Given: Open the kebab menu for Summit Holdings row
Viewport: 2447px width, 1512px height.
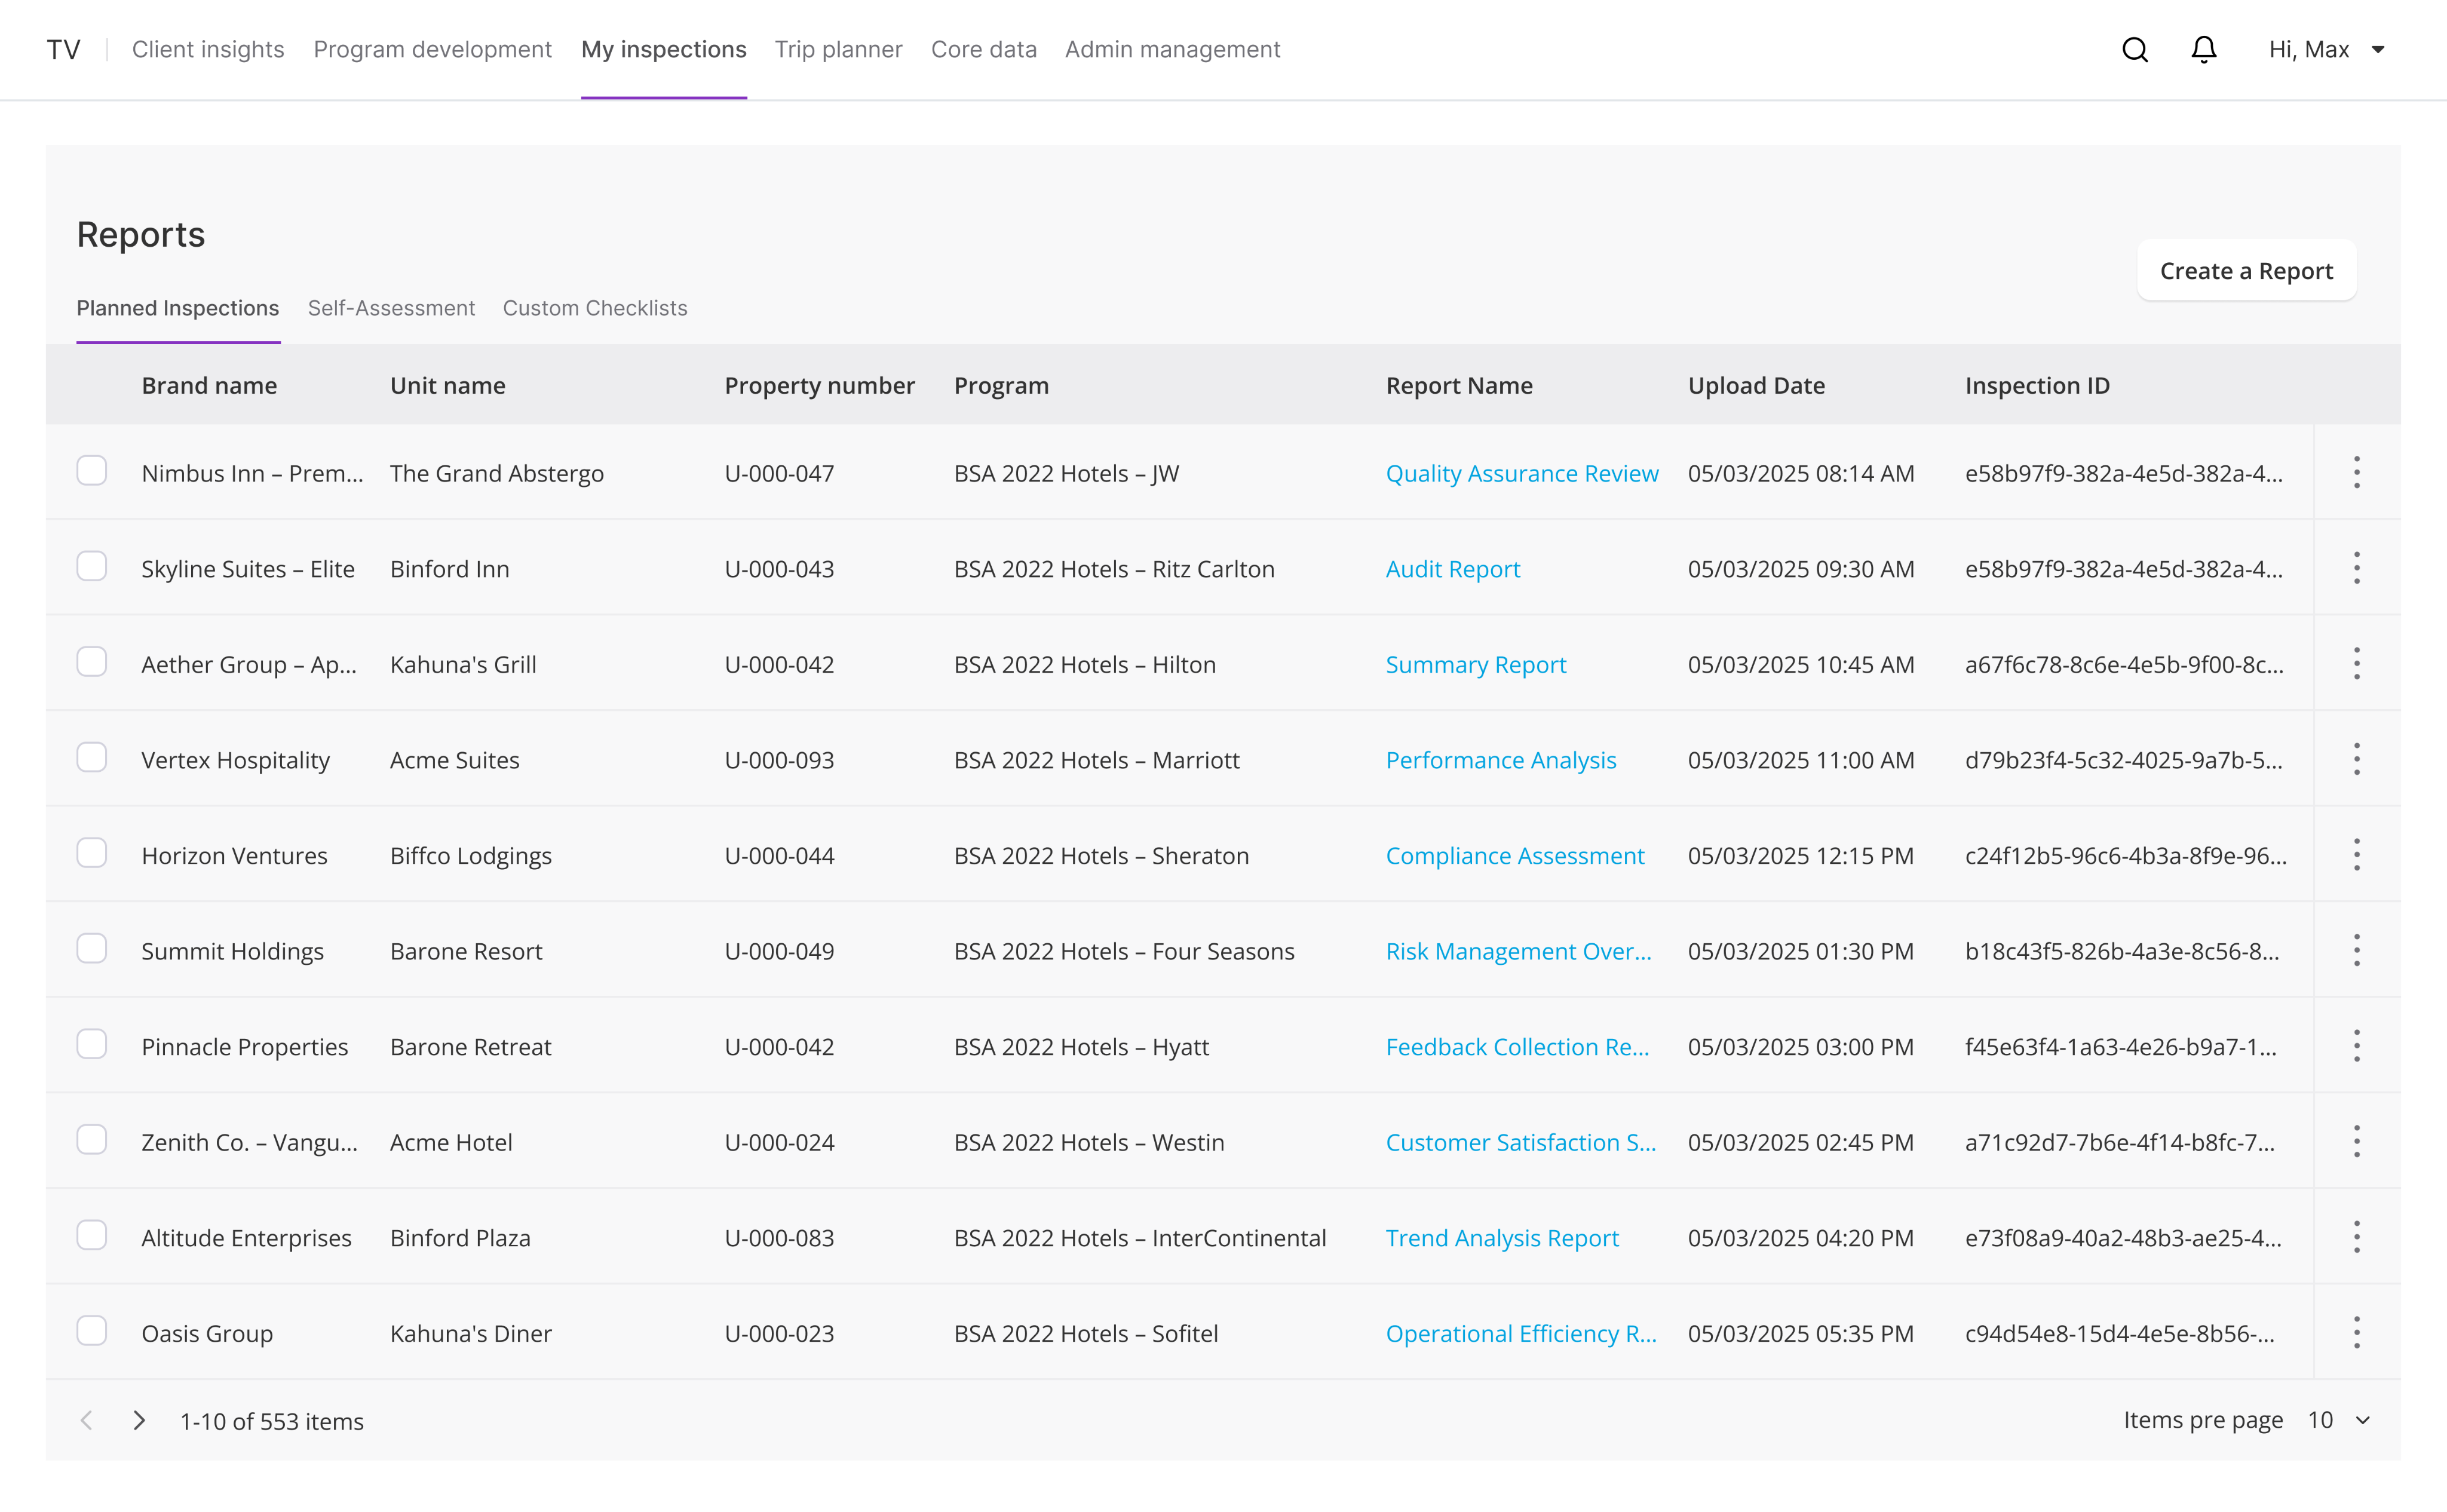Looking at the screenshot, I should [2357, 950].
